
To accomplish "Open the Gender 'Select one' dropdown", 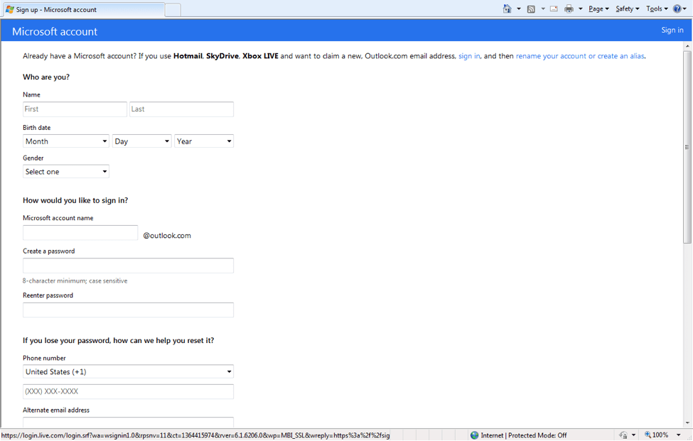I will point(66,172).
